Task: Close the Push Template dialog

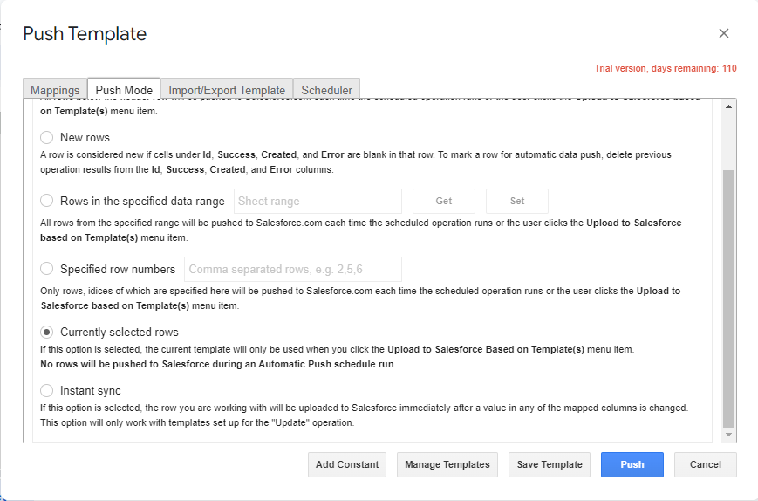Action: (x=723, y=34)
